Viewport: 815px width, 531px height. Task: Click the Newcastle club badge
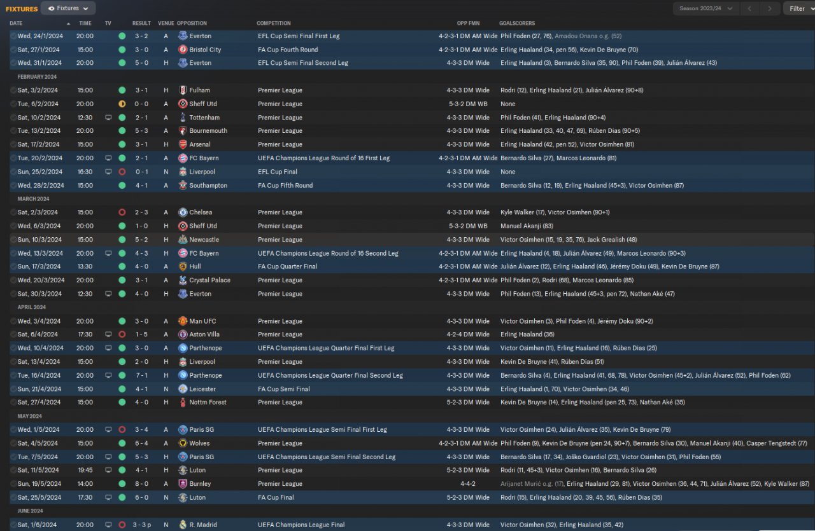(x=183, y=240)
